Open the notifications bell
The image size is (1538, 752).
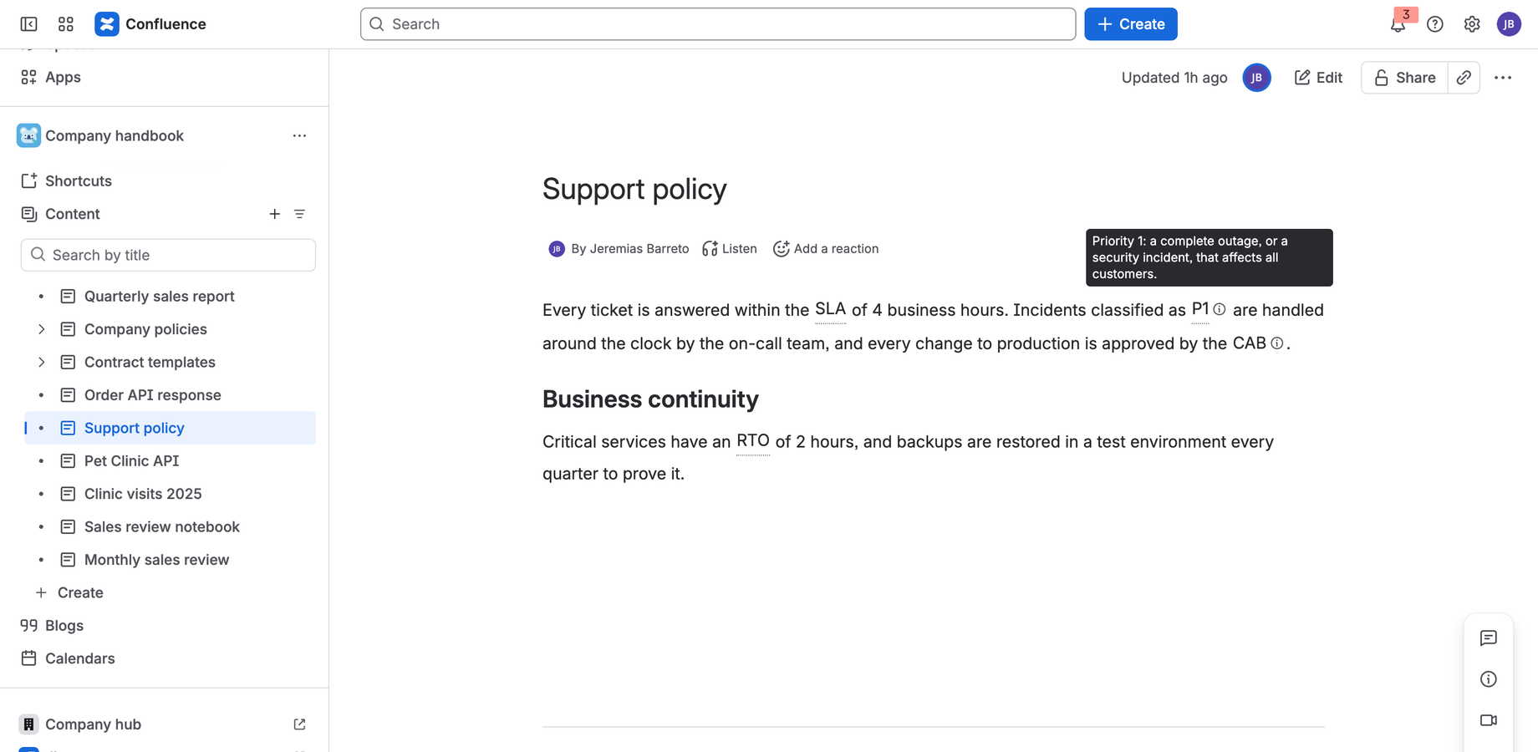(1398, 24)
